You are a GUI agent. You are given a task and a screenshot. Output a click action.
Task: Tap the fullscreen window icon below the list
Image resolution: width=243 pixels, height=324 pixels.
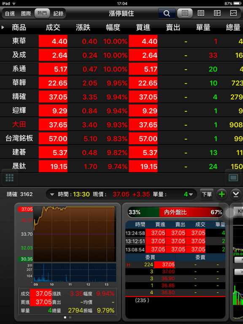(x=233, y=178)
